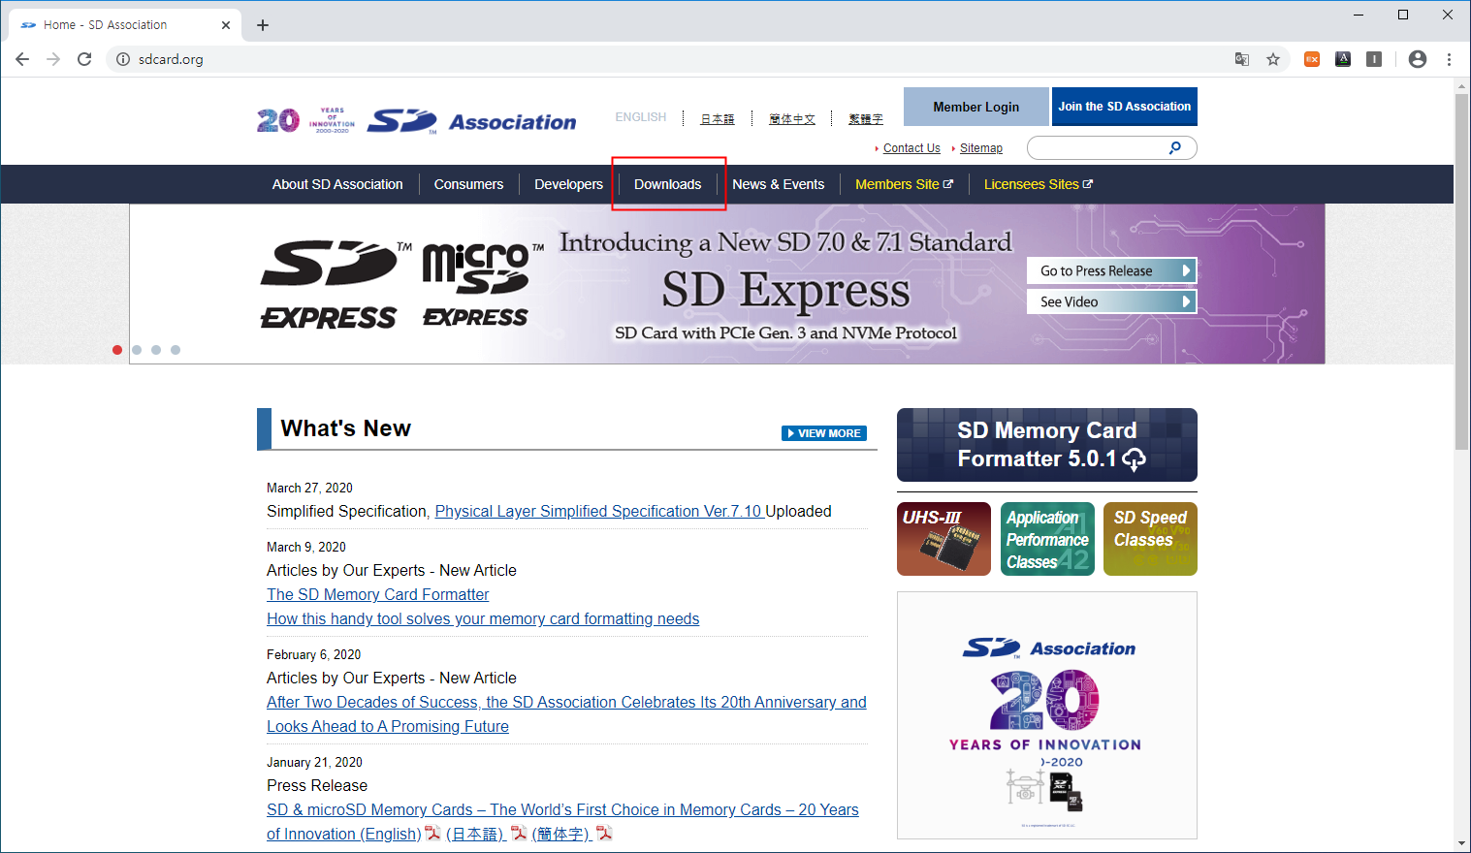Open the Downloads menu
Screen dimensions: 1471x853
coord(667,184)
